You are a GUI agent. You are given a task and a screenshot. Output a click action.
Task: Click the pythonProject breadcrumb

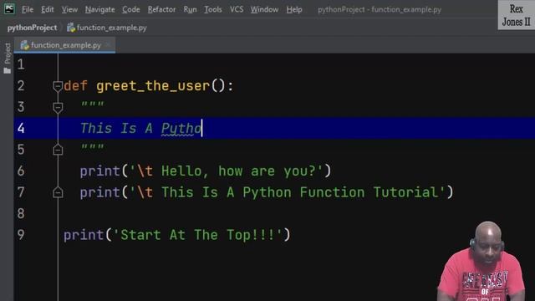pos(32,28)
